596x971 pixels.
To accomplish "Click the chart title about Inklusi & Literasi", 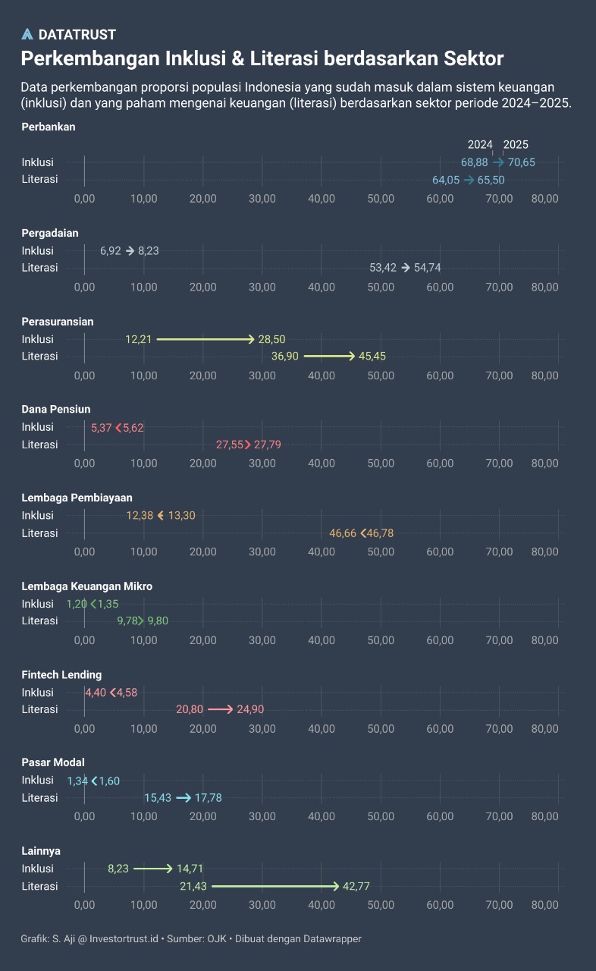I will coord(262,58).
